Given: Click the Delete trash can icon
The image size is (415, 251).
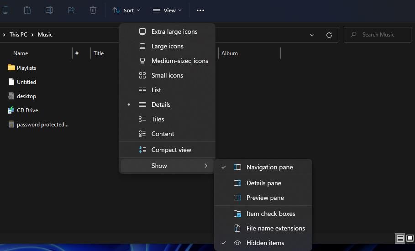Looking at the screenshot, I should 93,10.
